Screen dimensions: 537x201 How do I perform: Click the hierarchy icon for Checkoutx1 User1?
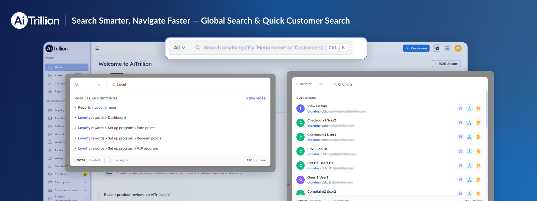coord(469,137)
